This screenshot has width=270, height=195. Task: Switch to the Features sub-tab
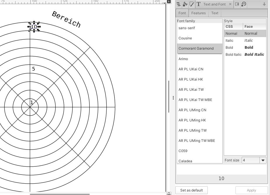coord(198,13)
